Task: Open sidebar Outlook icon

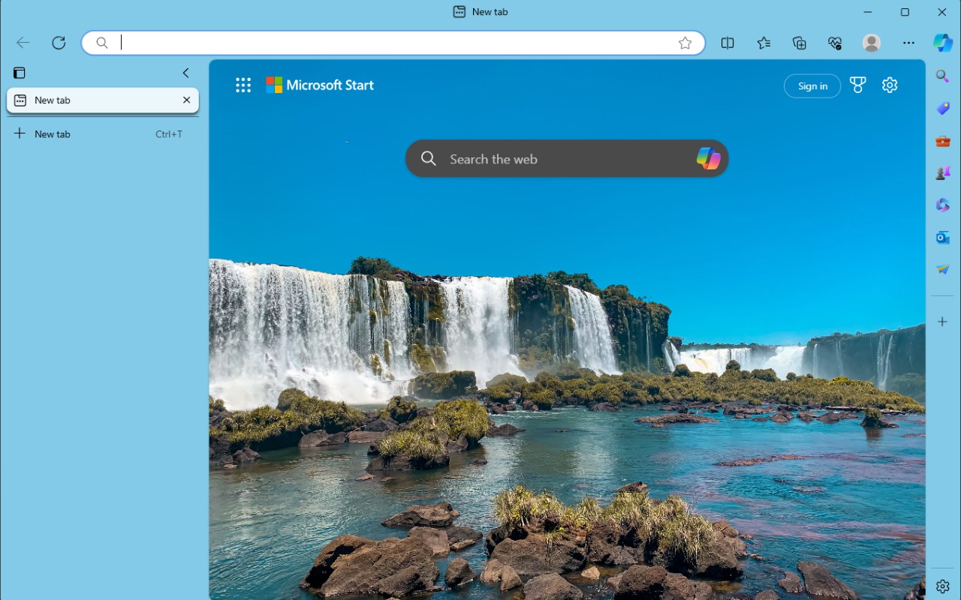Action: [x=943, y=238]
